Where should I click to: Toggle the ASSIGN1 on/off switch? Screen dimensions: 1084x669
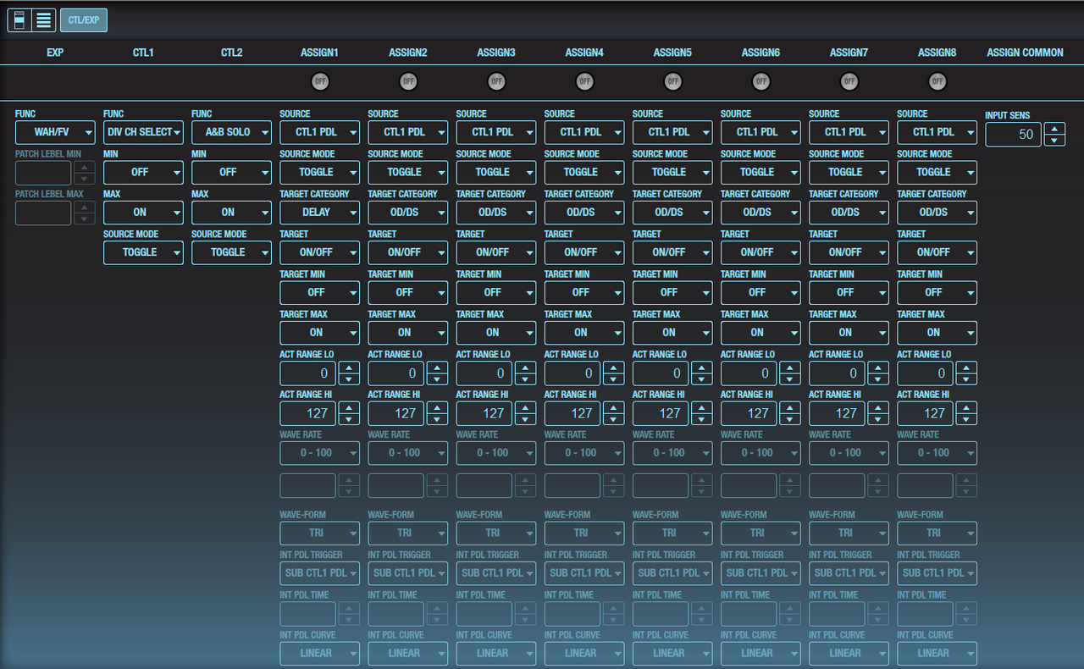click(x=320, y=81)
